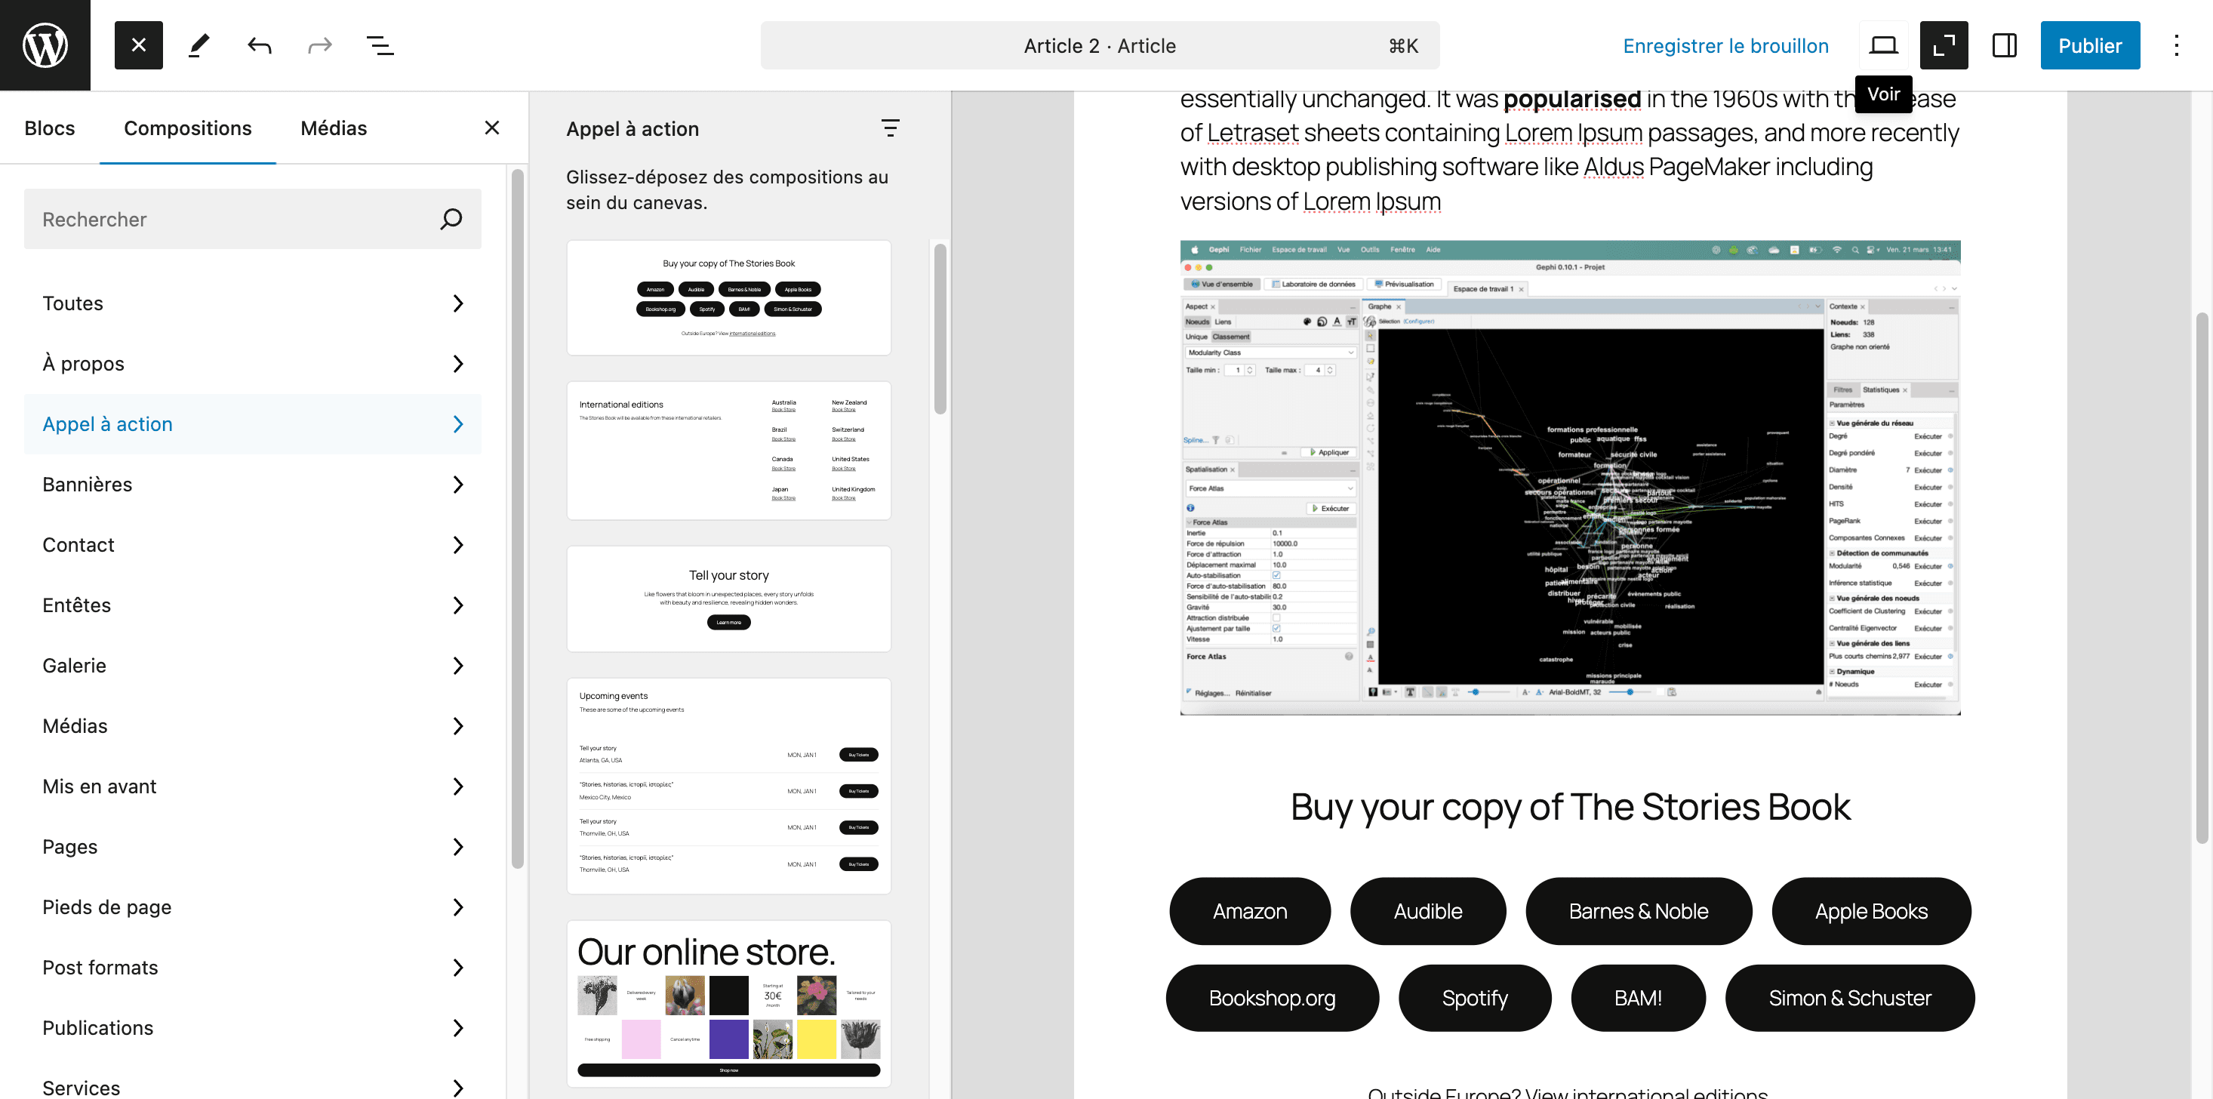The height and width of the screenshot is (1099, 2213).
Task: Click Enregistrer le brouillon
Action: pos(1725,45)
